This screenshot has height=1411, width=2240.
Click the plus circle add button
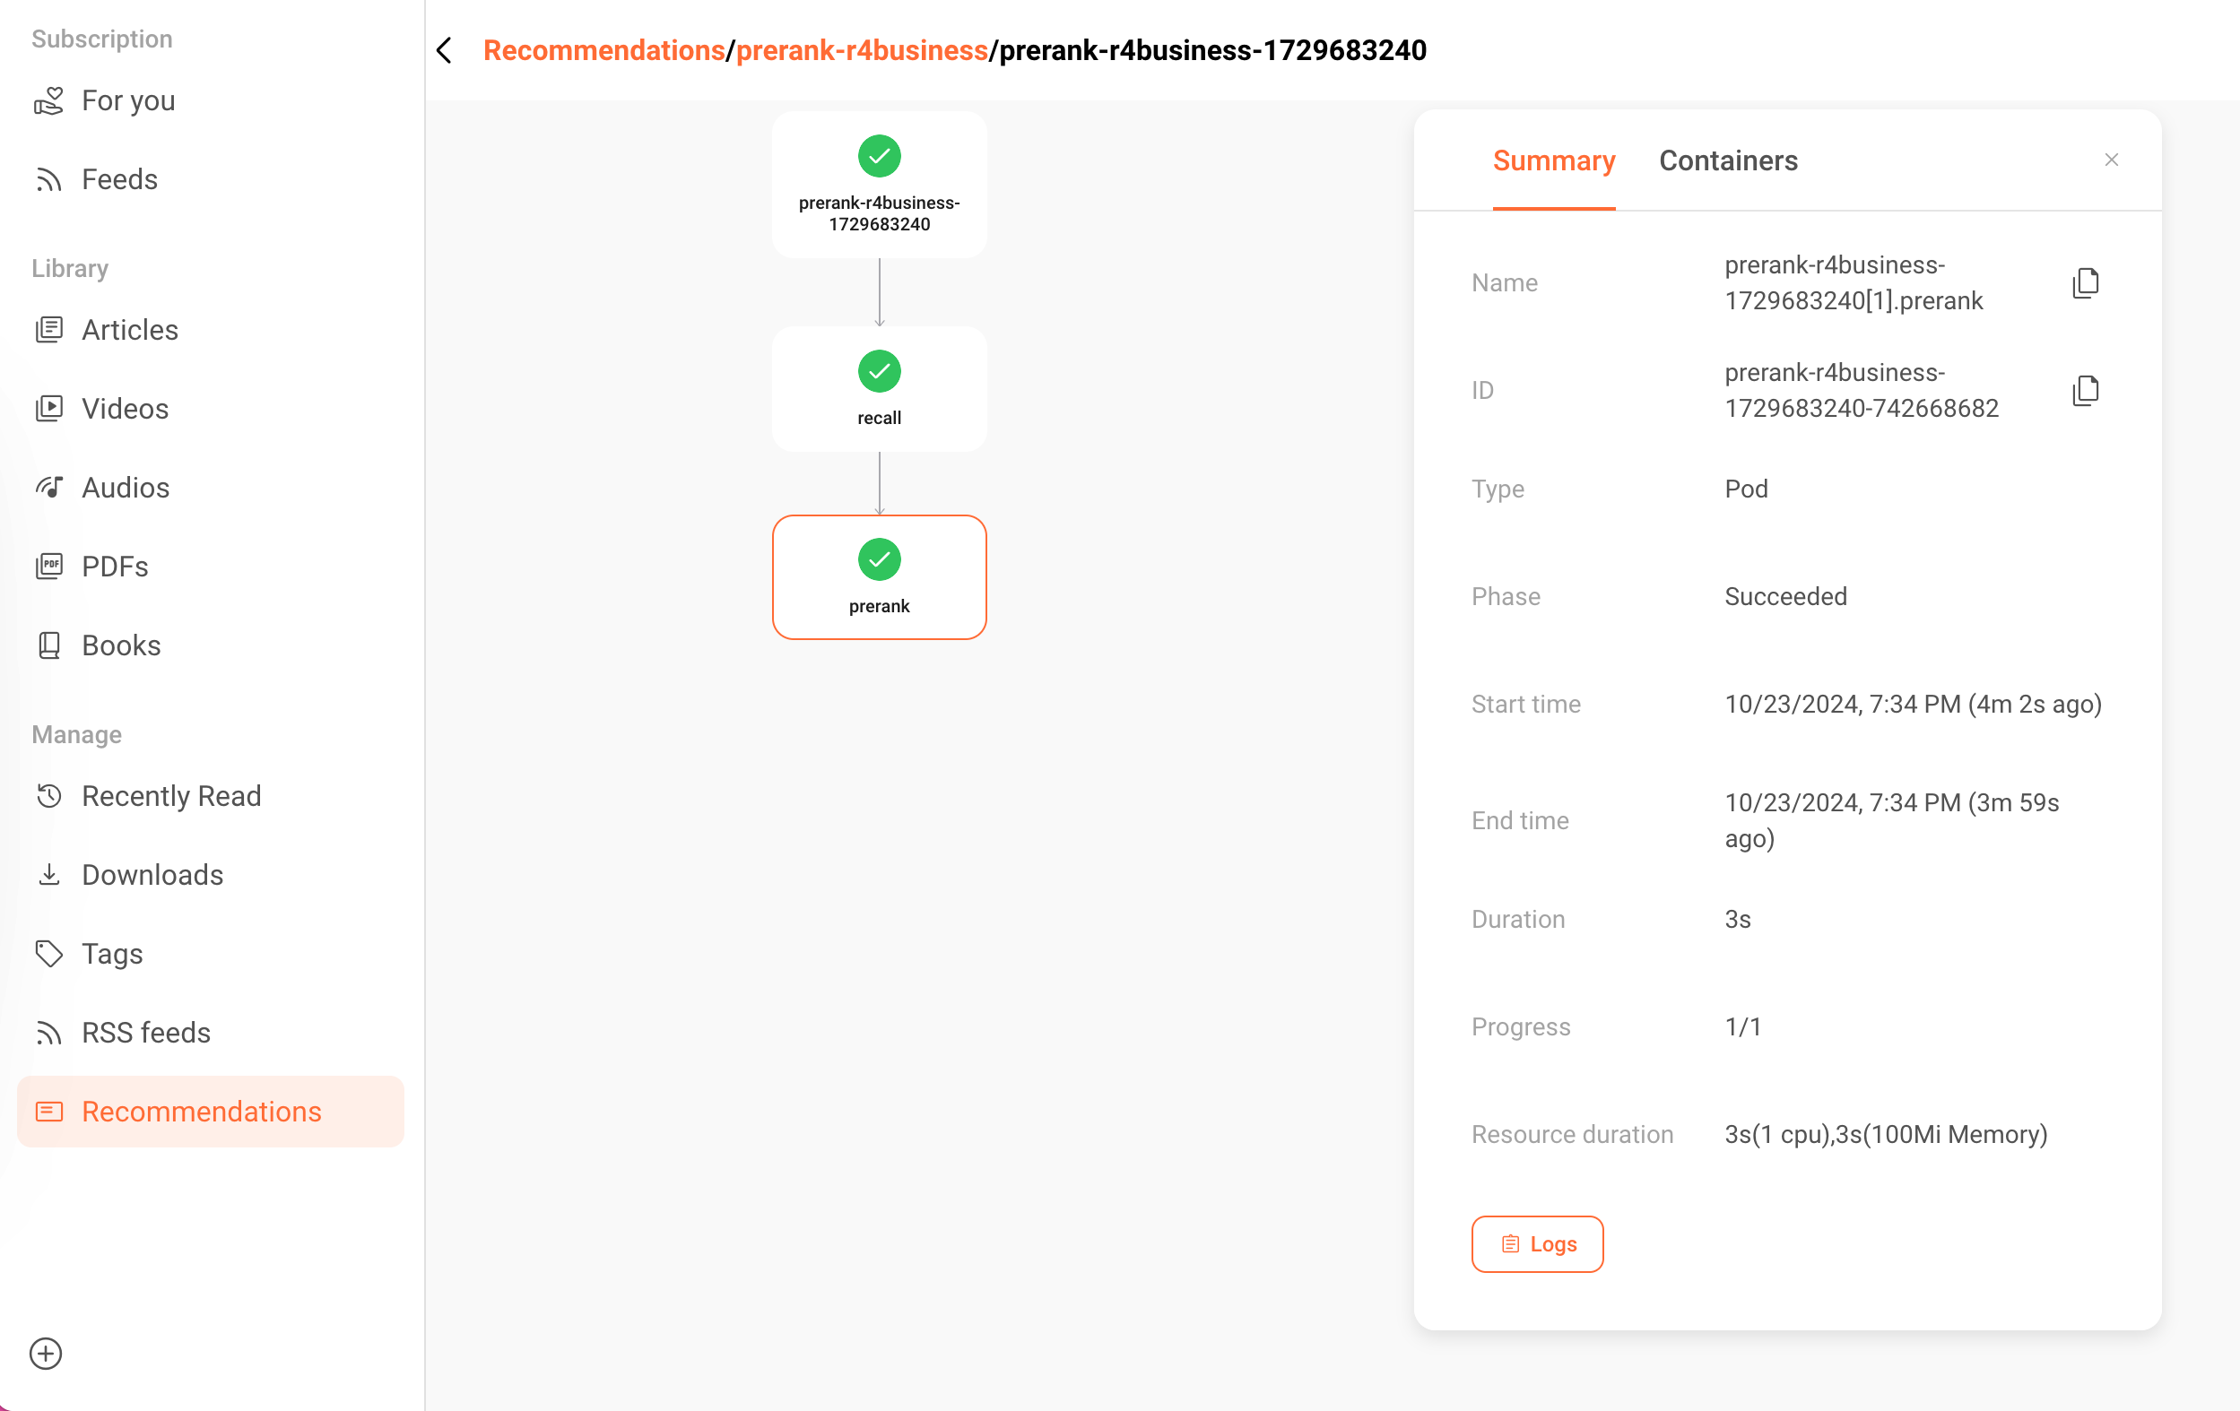[x=46, y=1353]
